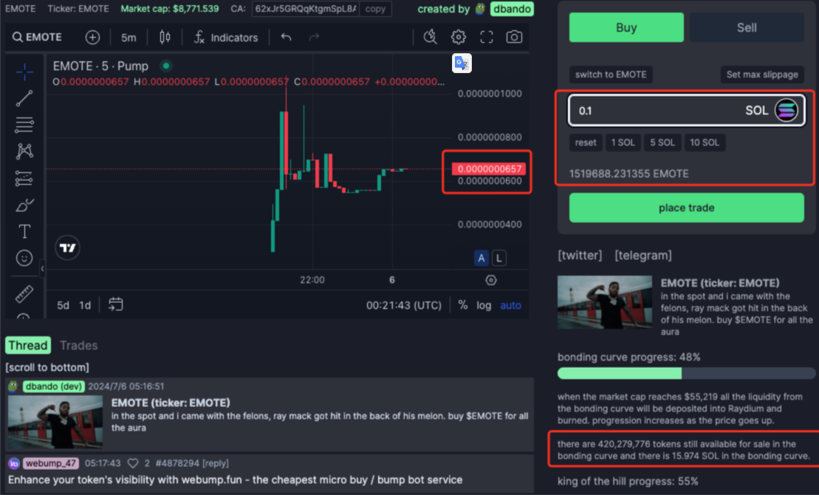This screenshot has width=819, height=495.
Task: Open the 5m timeframe dropdown
Action: (x=128, y=37)
